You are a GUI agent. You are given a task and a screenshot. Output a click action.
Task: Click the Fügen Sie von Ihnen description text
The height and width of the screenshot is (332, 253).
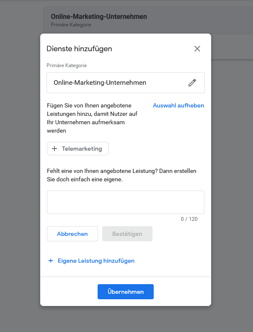click(95, 118)
